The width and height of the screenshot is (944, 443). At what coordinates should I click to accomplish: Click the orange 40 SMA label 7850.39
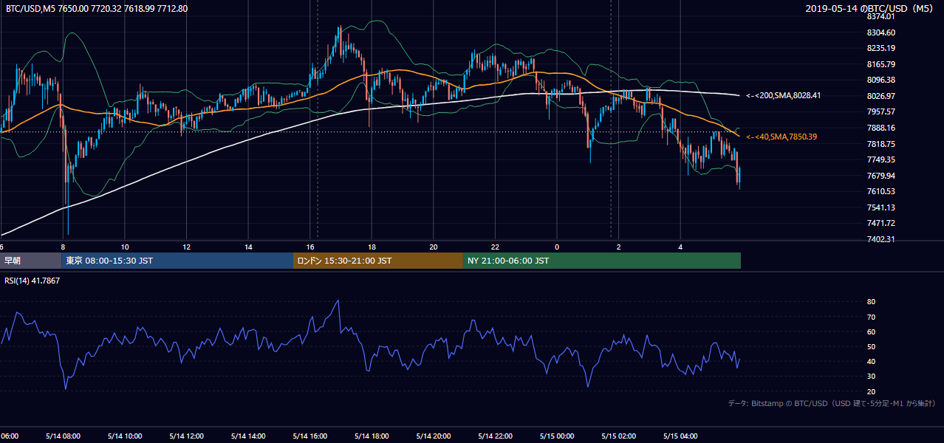click(x=781, y=137)
